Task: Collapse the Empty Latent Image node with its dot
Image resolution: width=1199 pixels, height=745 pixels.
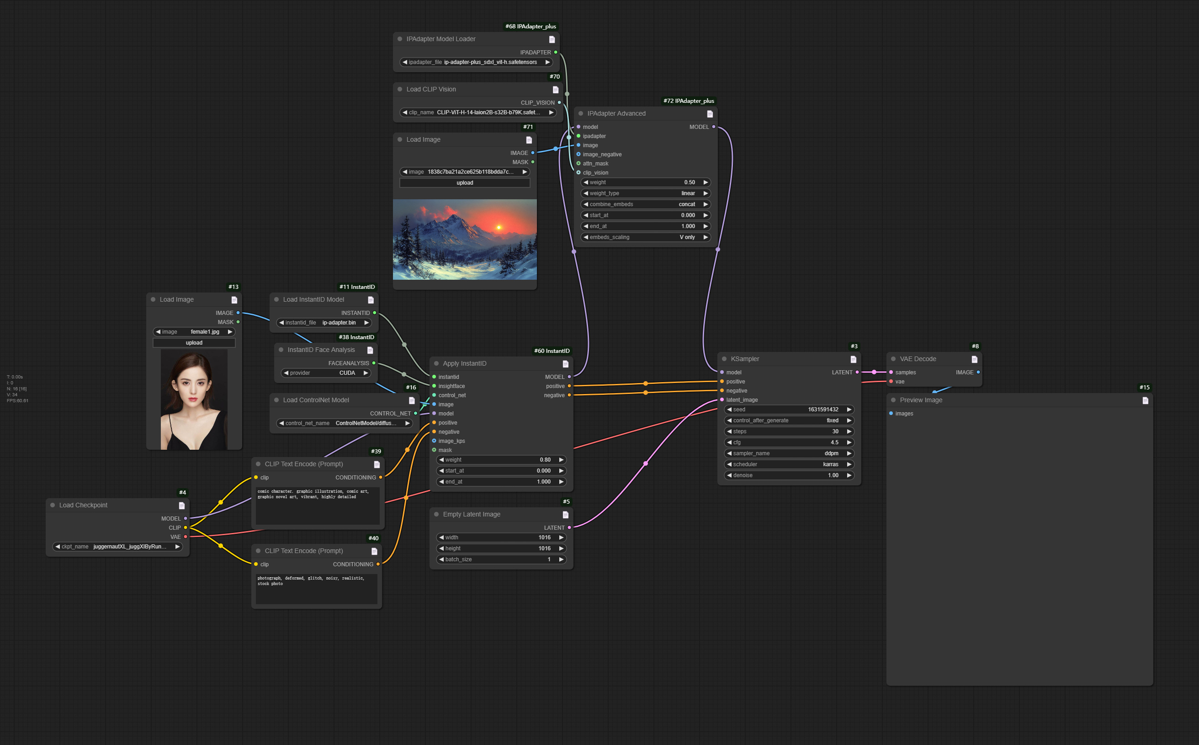Action: 436,514
